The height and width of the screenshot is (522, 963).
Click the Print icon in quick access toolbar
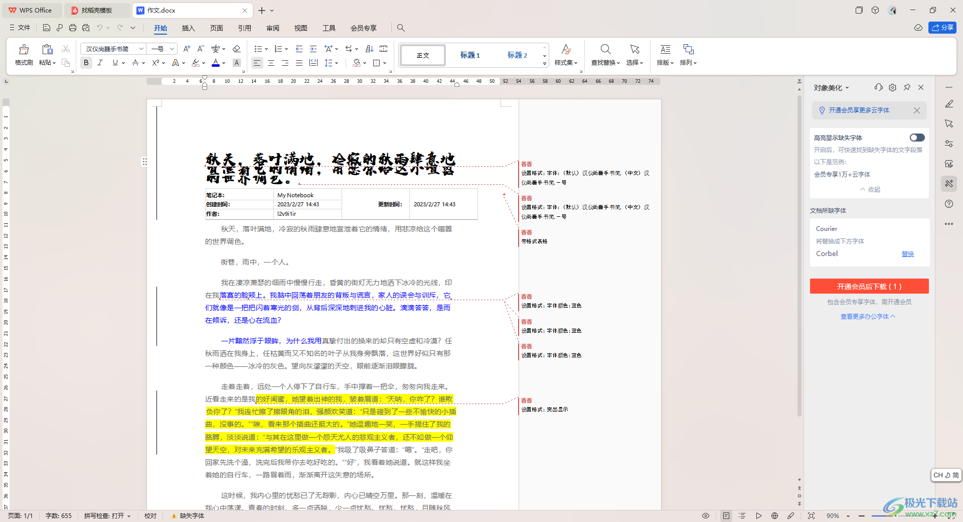tap(73, 28)
